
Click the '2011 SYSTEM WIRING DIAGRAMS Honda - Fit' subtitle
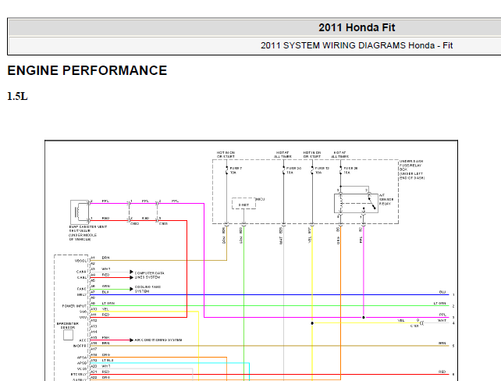tap(357, 45)
